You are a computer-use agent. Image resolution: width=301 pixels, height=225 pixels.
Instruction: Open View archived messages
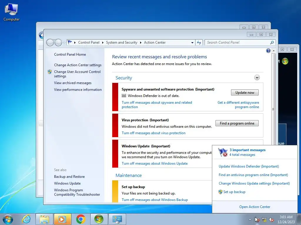(x=73, y=83)
